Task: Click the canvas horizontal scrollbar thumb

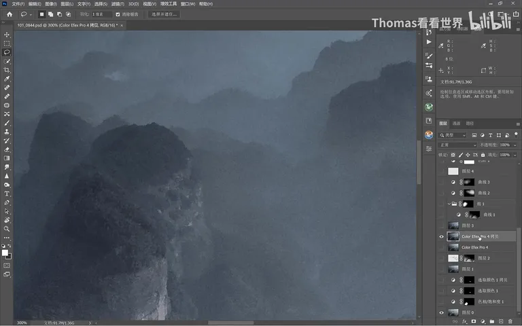Action: coord(230,323)
